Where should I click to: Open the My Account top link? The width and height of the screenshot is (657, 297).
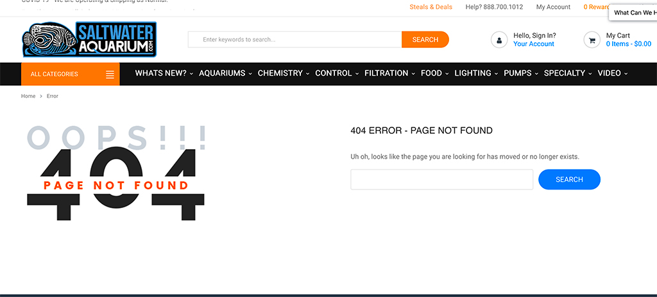pyautogui.click(x=553, y=7)
